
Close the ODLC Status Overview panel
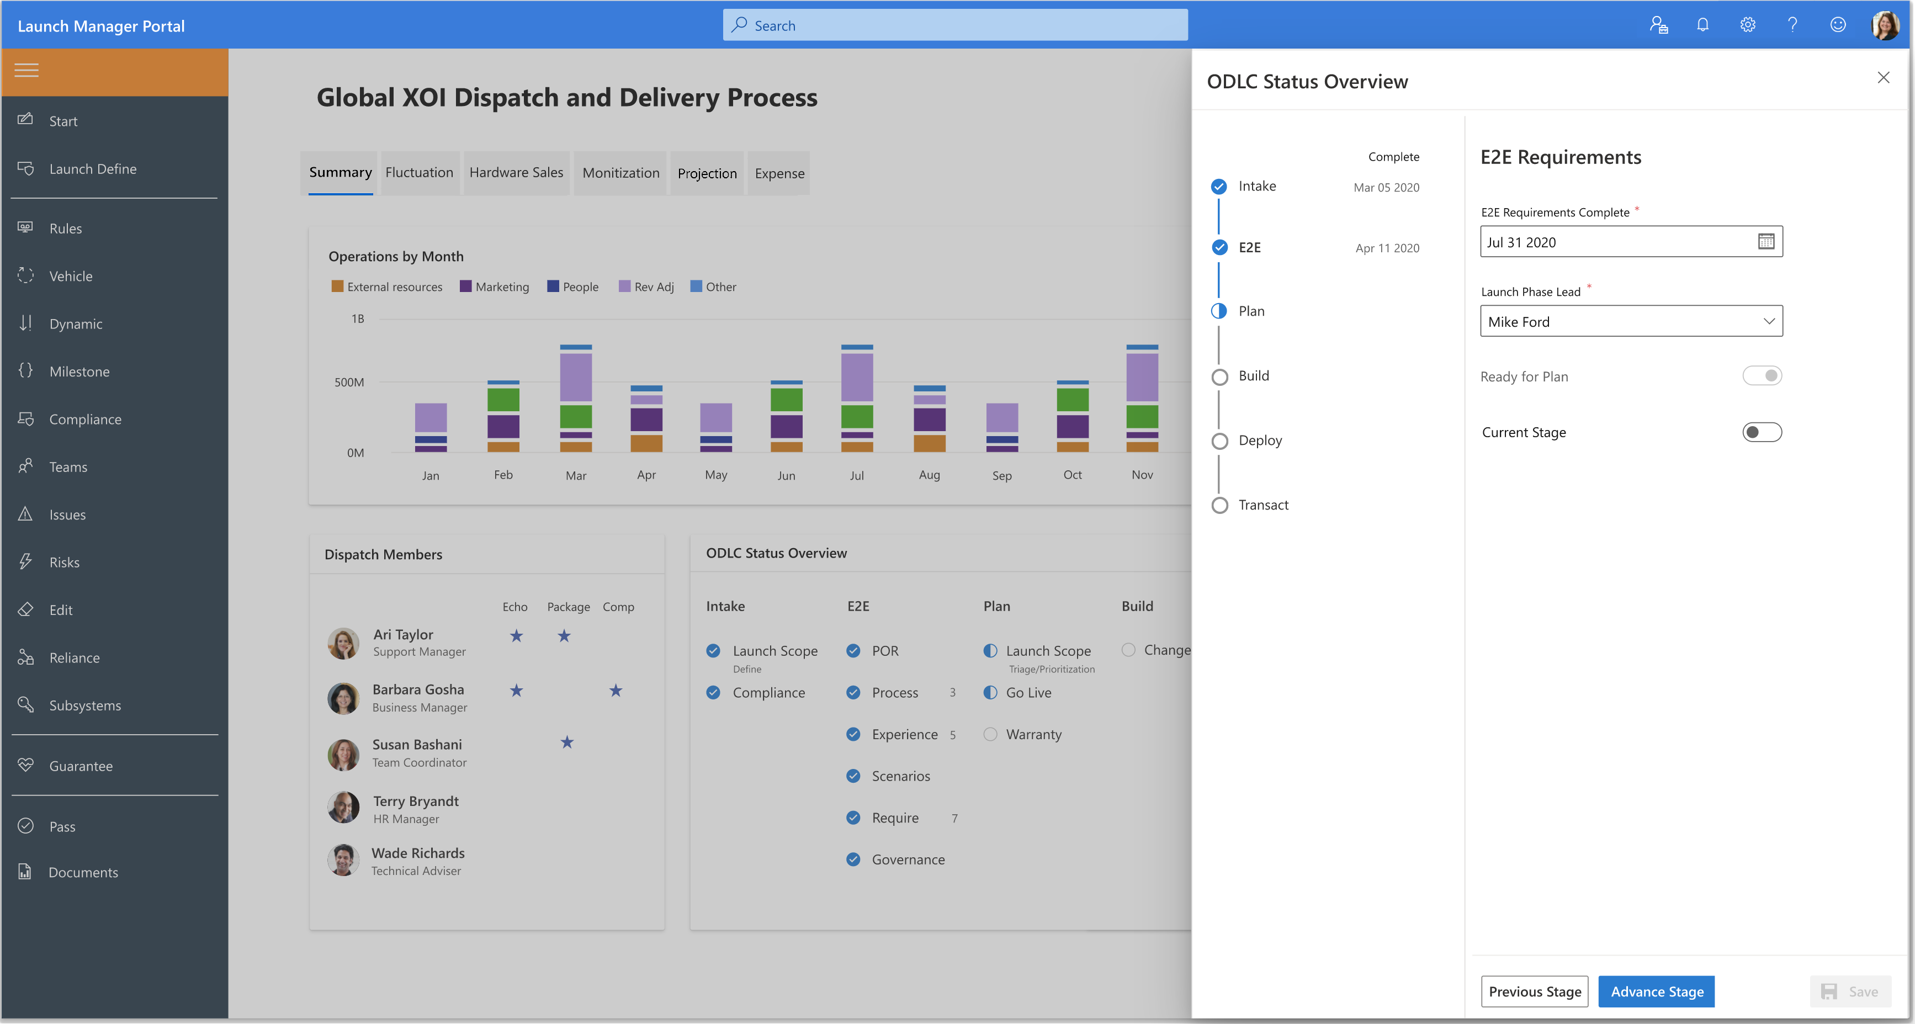(x=1883, y=77)
